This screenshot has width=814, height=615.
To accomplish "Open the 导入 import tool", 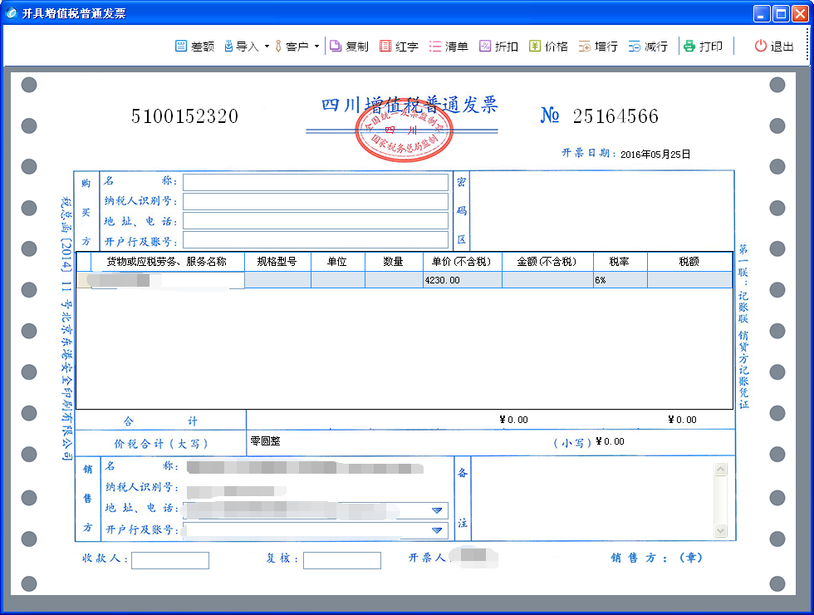I will point(242,47).
